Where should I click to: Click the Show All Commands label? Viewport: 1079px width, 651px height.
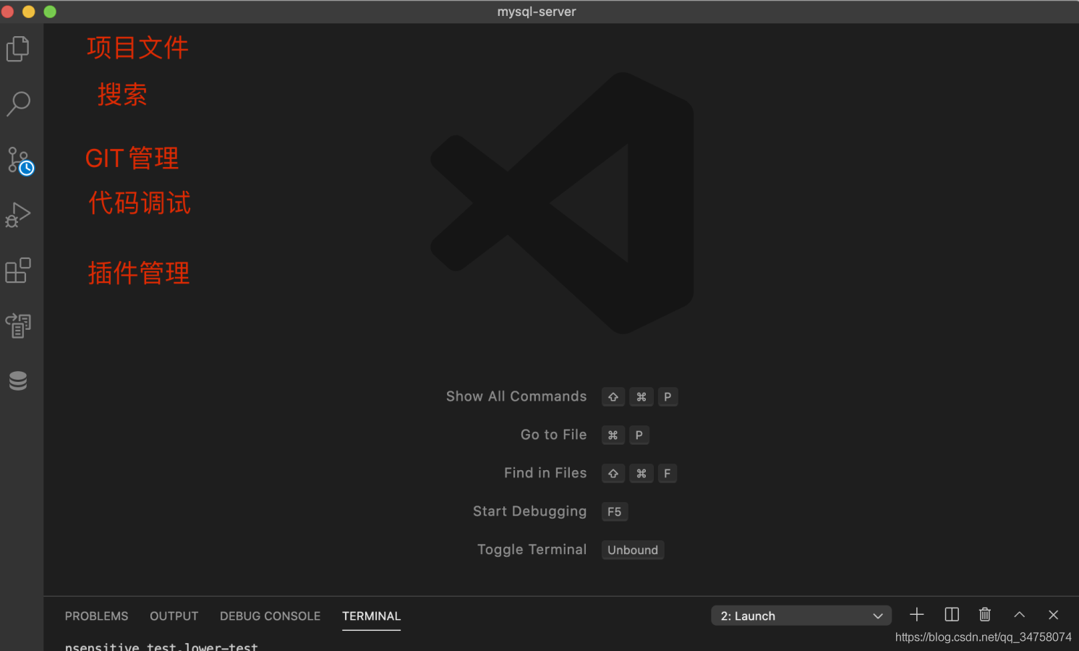[516, 396]
